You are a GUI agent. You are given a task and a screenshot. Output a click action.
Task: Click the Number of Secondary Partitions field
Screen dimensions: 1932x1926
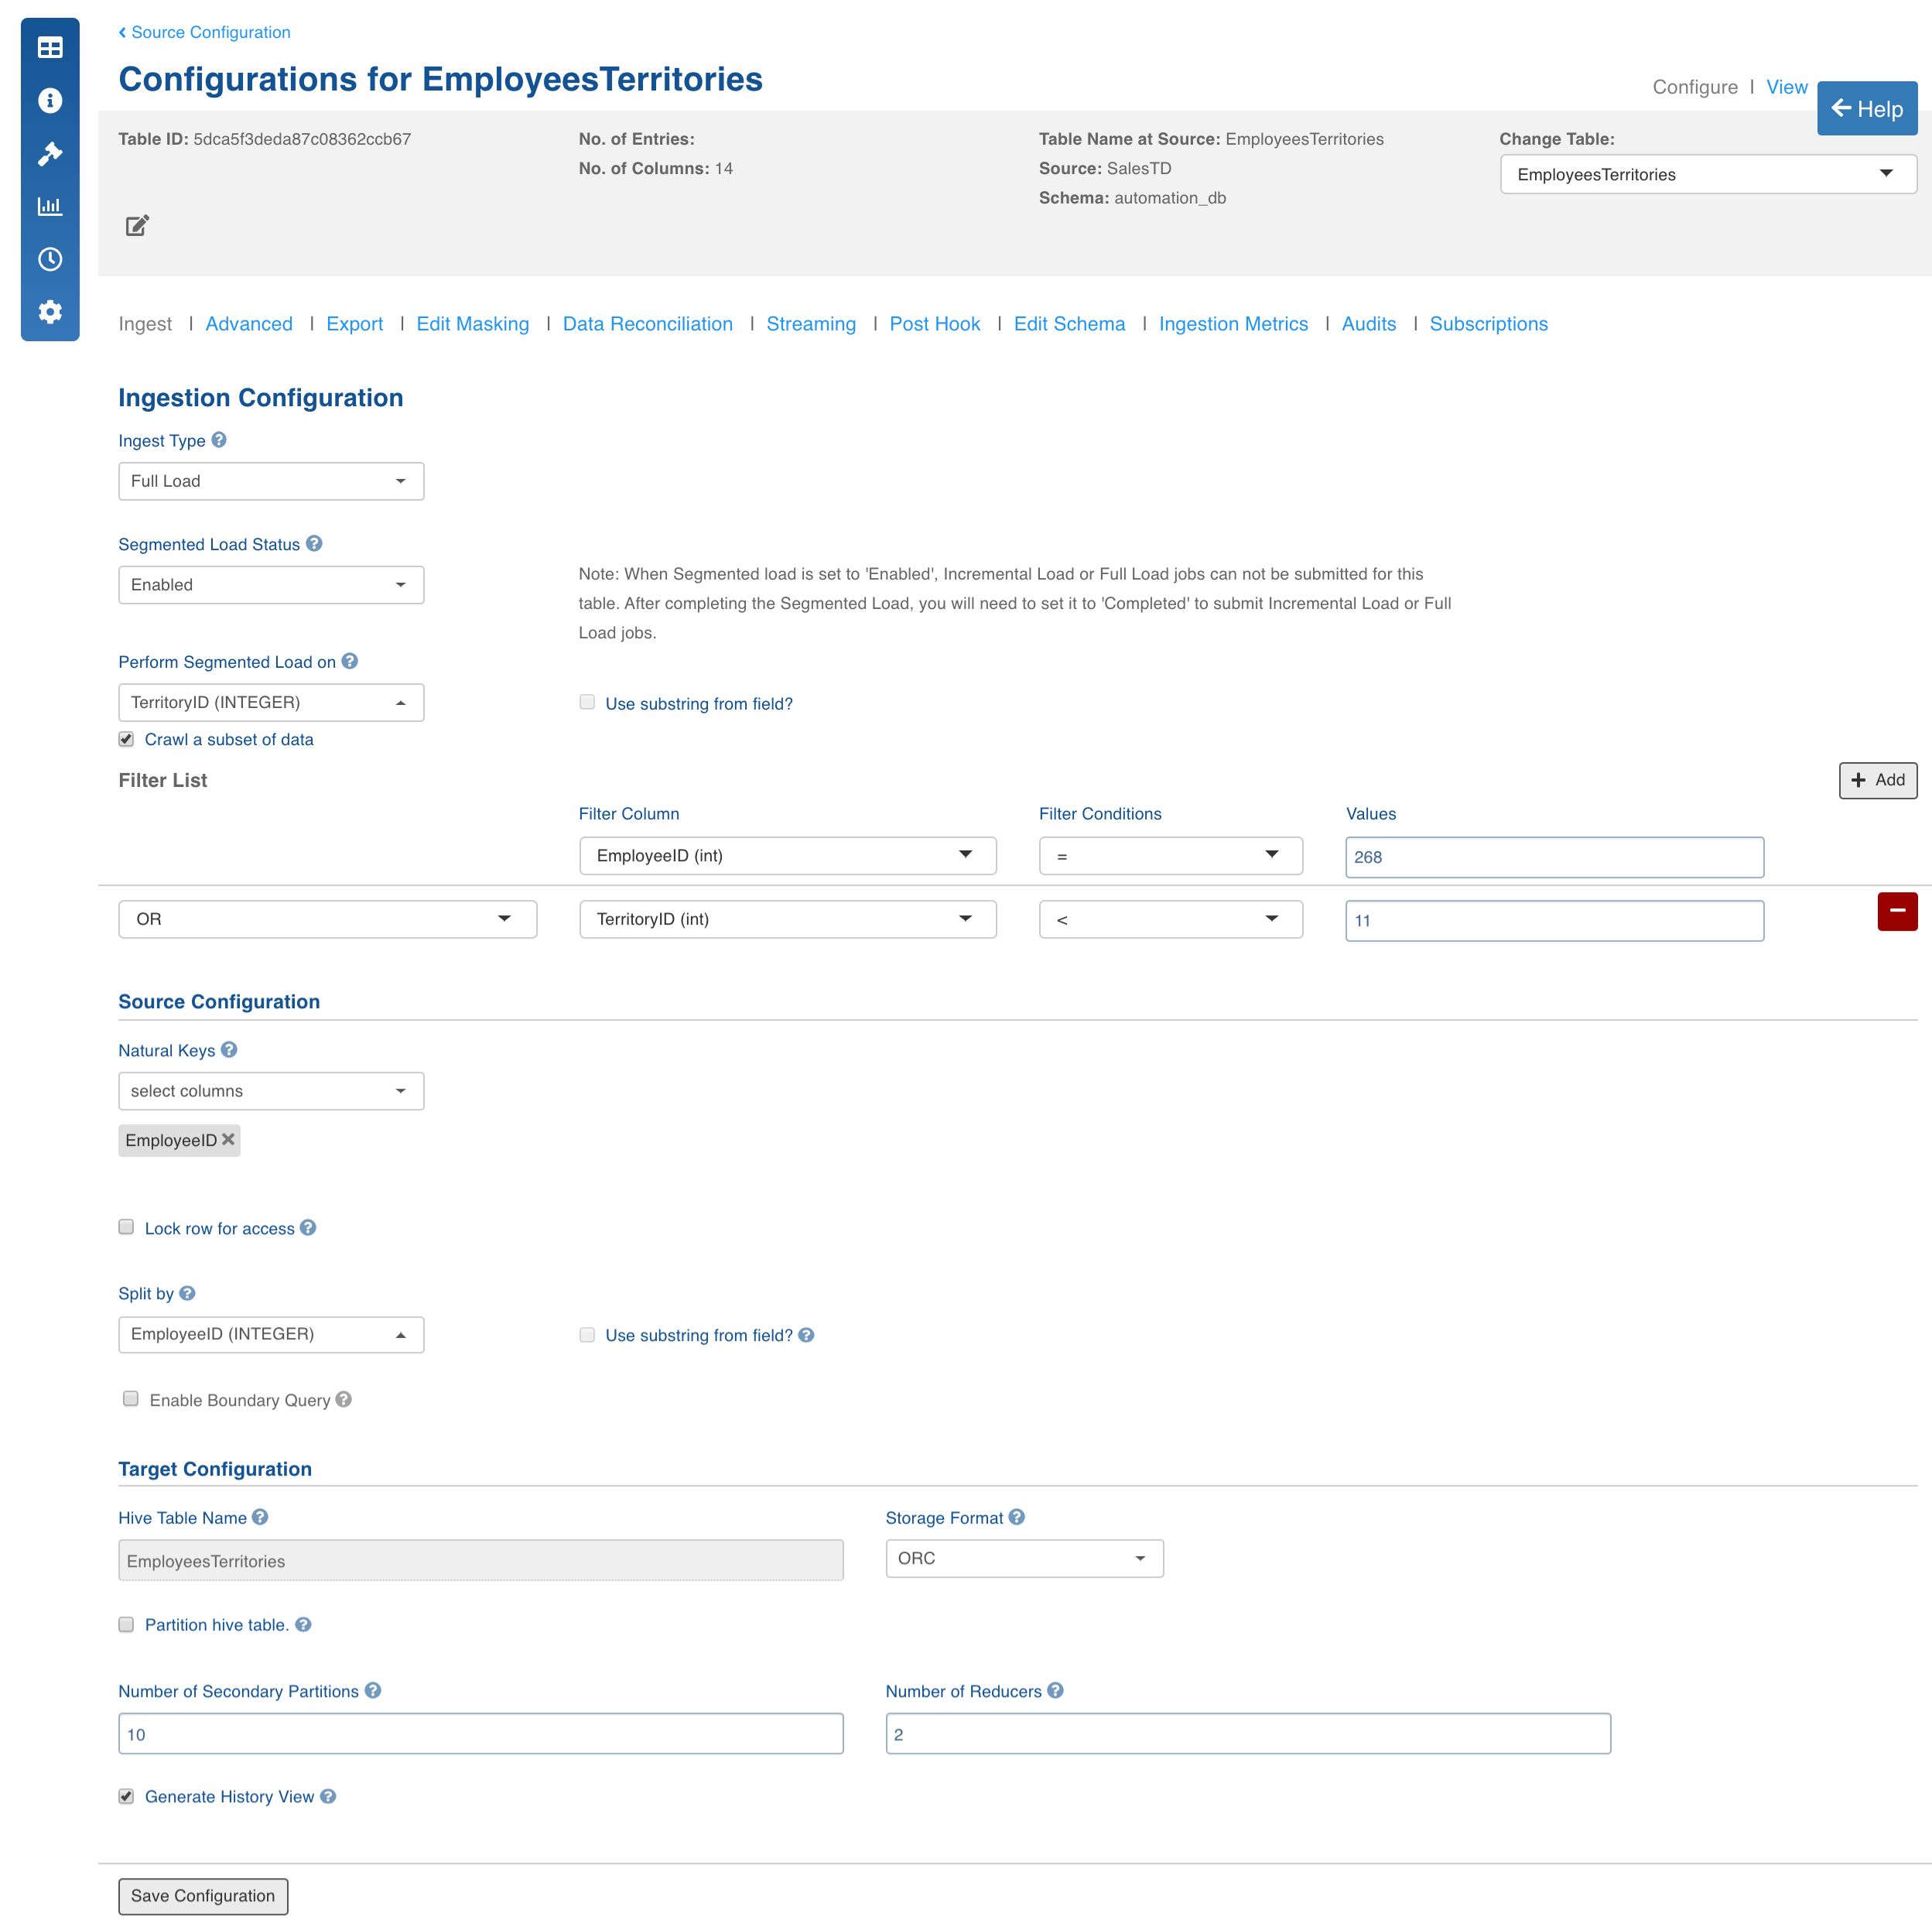[x=481, y=1733]
